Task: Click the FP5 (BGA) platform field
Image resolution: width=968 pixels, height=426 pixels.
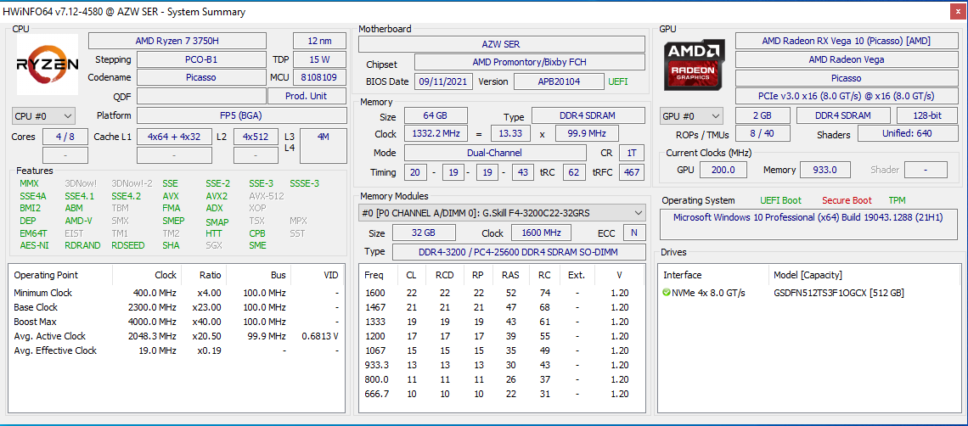Action: pos(241,115)
